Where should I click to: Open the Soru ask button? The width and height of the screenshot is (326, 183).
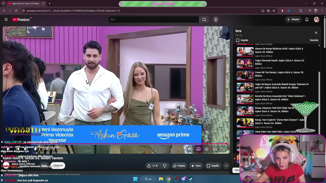coord(196,166)
